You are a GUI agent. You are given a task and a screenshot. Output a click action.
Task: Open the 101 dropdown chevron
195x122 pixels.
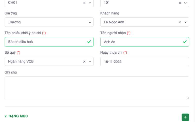(185, 3)
